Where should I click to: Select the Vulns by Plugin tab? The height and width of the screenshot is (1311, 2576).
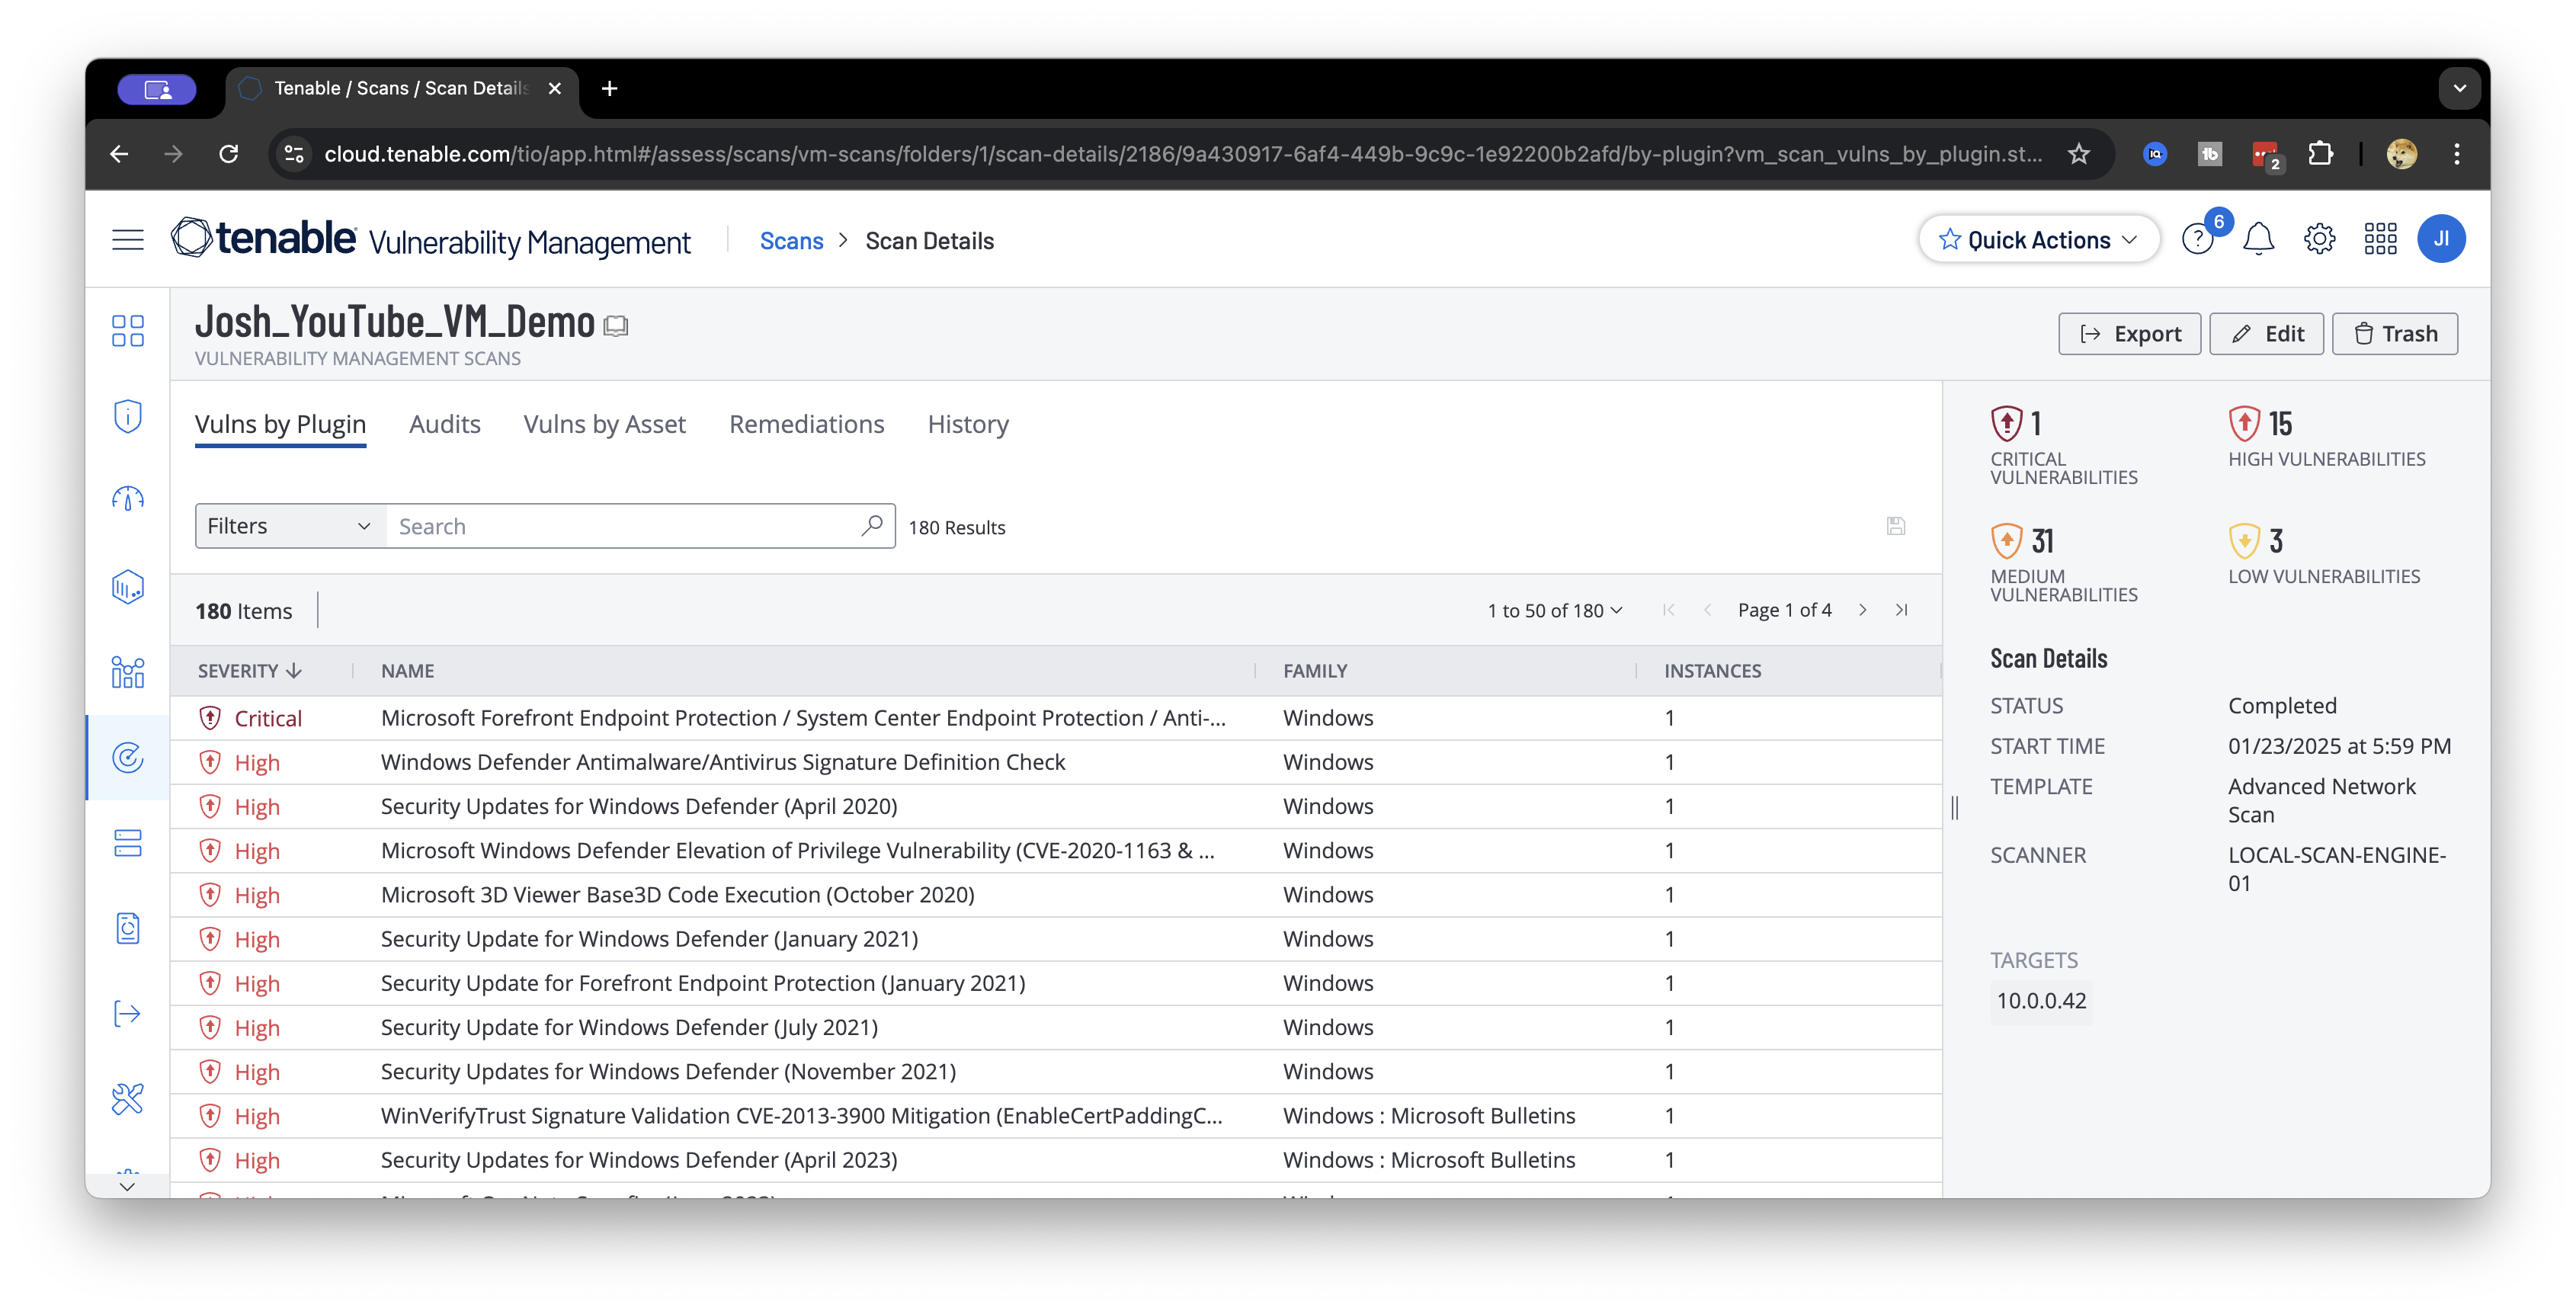(x=280, y=424)
